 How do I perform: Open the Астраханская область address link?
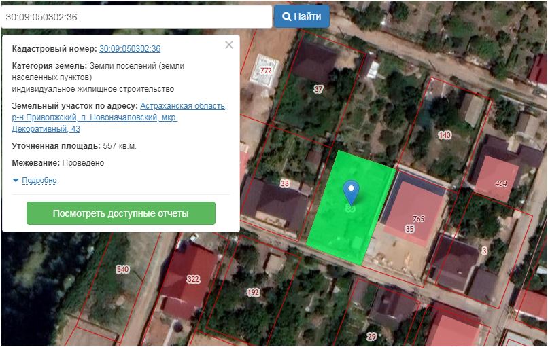[184, 106]
